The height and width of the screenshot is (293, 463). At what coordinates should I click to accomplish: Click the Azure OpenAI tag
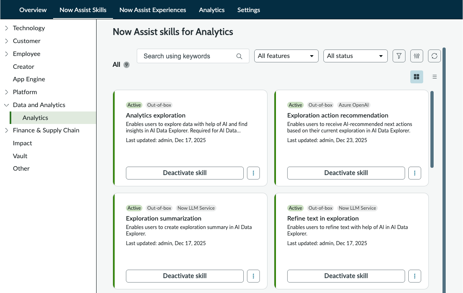(354, 105)
